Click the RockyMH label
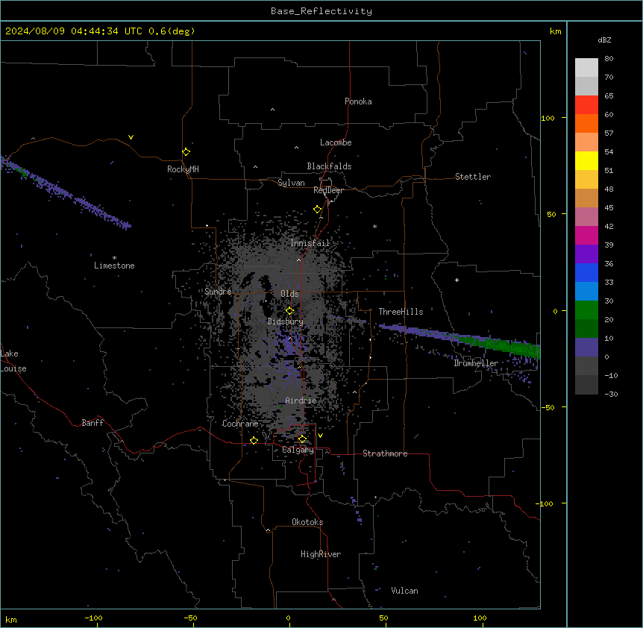The image size is (643, 628). pos(183,169)
